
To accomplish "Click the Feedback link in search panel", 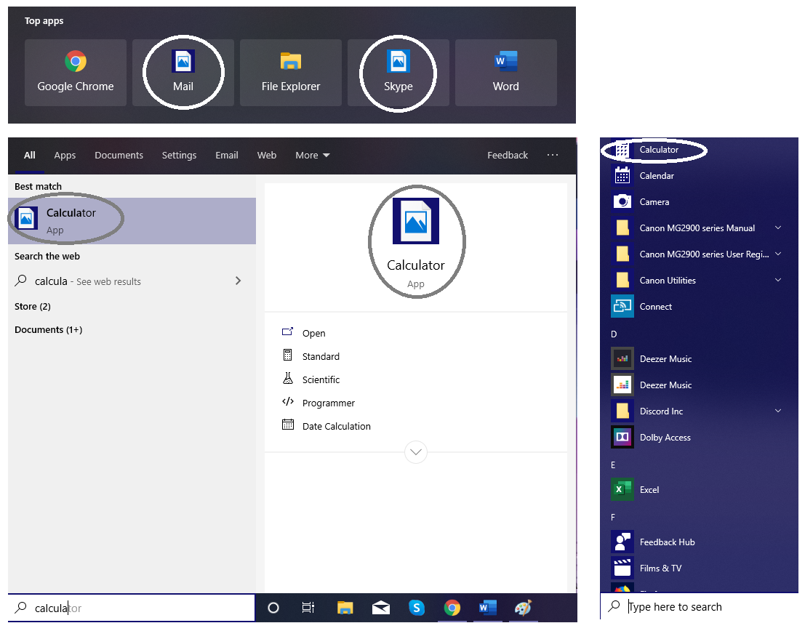I will point(508,155).
